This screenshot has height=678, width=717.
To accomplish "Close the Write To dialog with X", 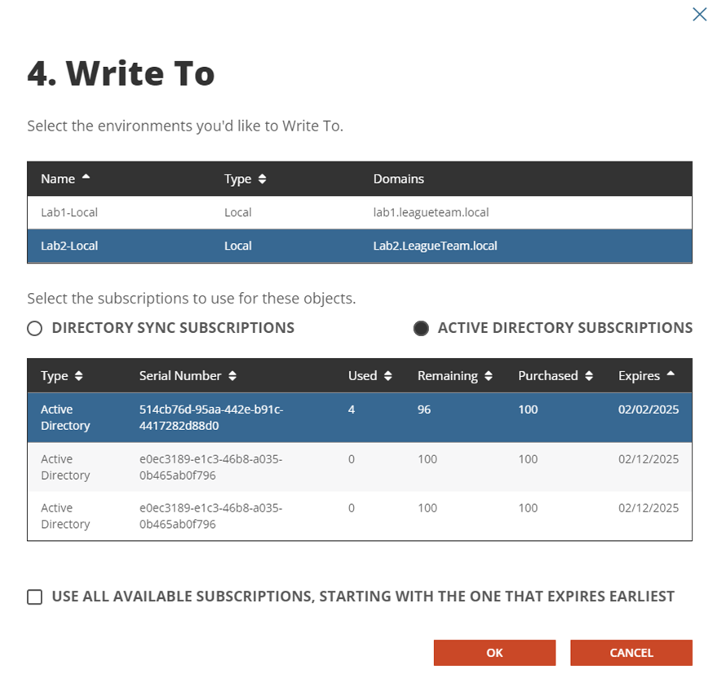I will point(699,14).
